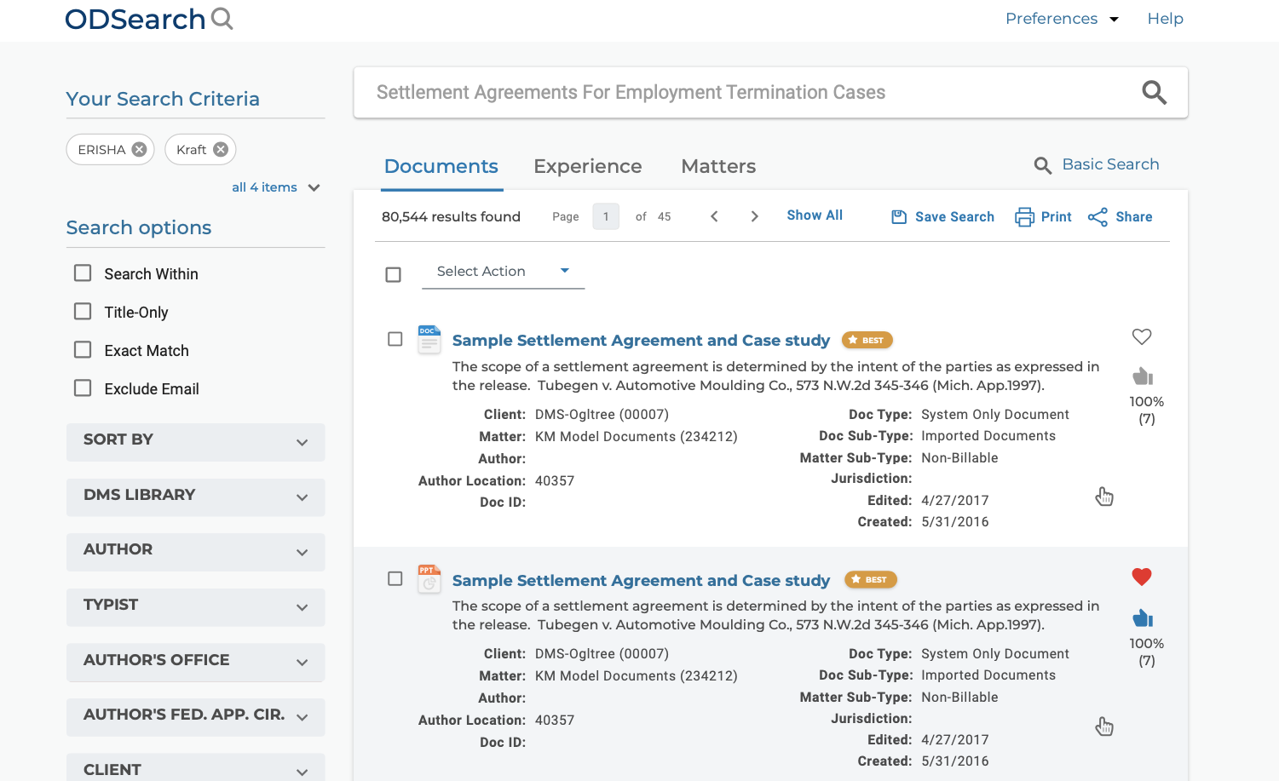Open second Sample Settlement Agreement title link

tap(641, 580)
